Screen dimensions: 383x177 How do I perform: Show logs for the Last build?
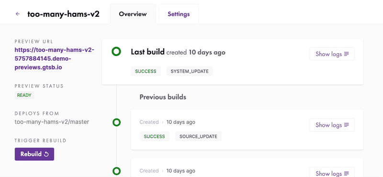332,54
